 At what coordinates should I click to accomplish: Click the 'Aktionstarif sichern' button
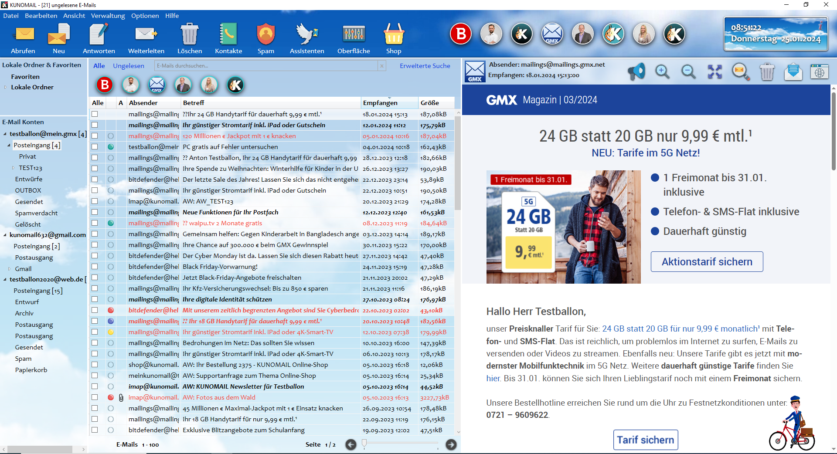[707, 261]
